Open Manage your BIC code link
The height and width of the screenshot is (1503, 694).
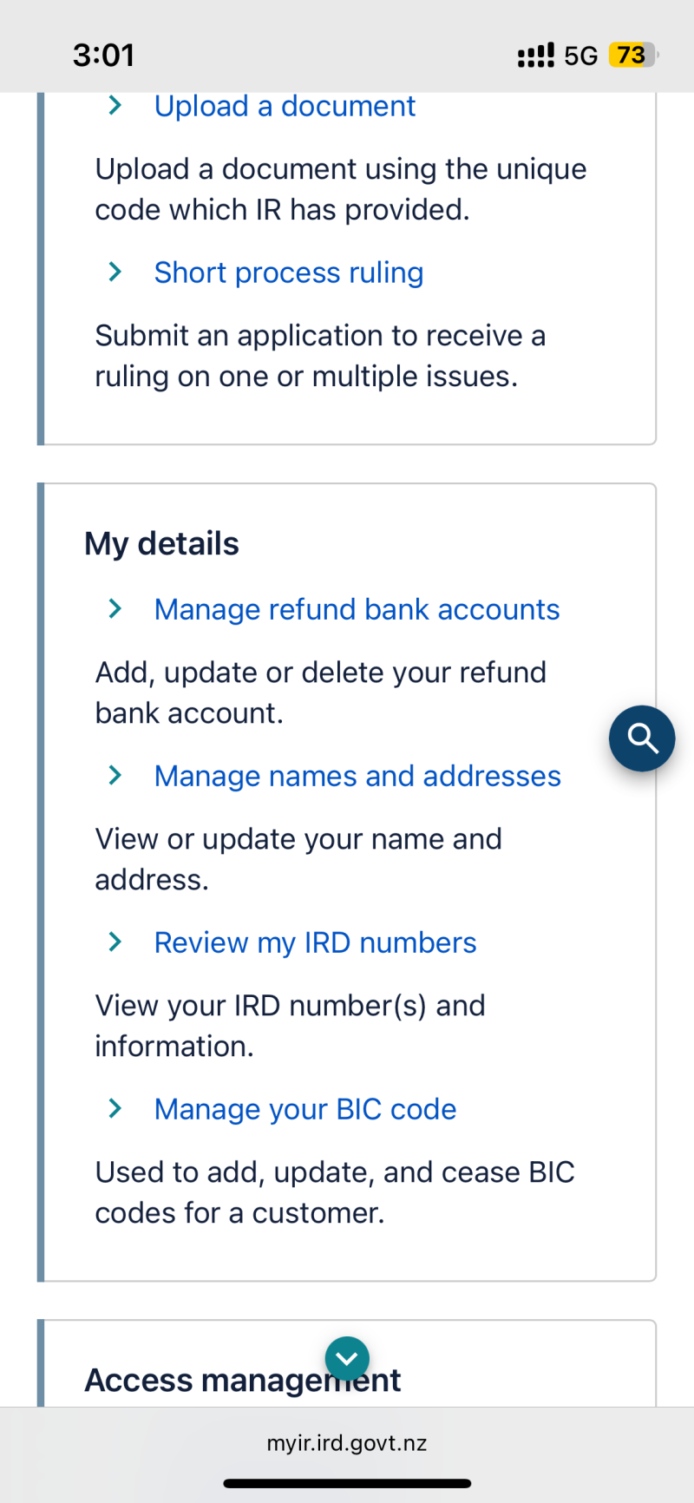(x=305, y=1109)
